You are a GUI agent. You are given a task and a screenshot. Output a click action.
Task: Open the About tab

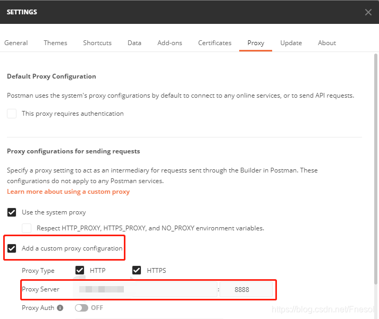[x=327, y=43]
